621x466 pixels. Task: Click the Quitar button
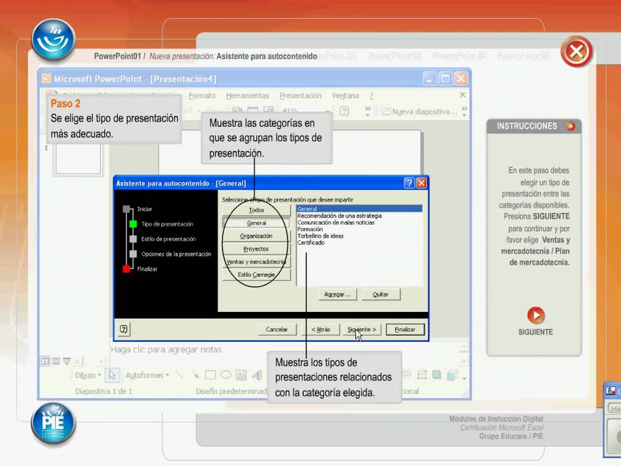tap(380, 294)
